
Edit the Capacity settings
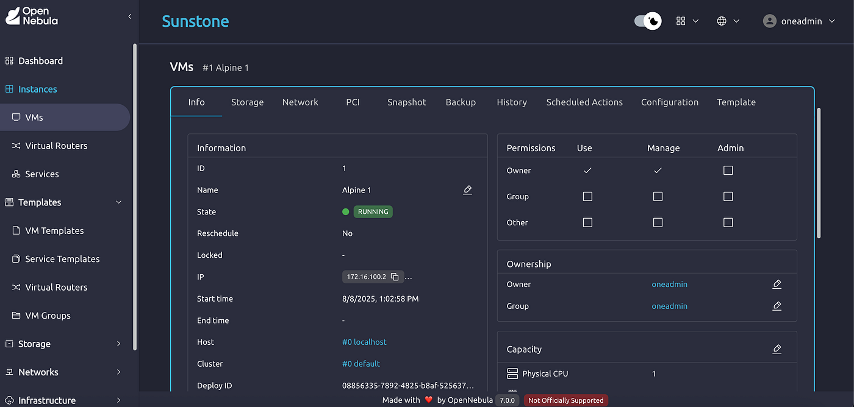pos(777,349)
